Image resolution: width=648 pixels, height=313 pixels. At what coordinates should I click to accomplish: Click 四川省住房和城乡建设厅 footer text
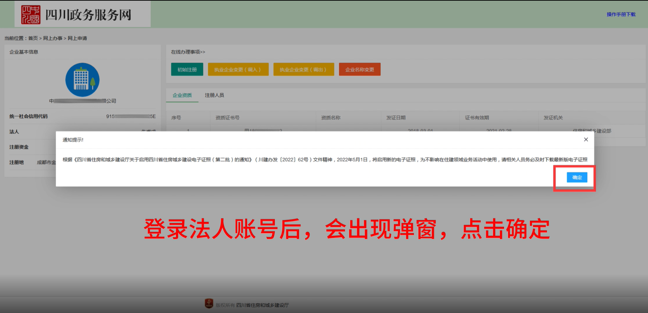coord(262,305)
